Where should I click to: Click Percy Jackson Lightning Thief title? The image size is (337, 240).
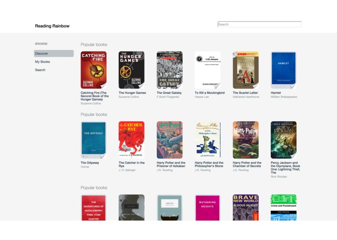(286, 168)
